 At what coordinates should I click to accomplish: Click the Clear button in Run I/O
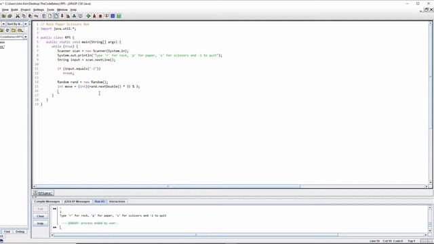(x=41, y=216)
